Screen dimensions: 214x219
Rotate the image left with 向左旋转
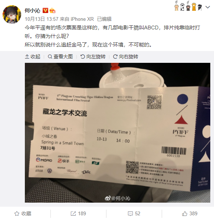(x=93, y=57)
